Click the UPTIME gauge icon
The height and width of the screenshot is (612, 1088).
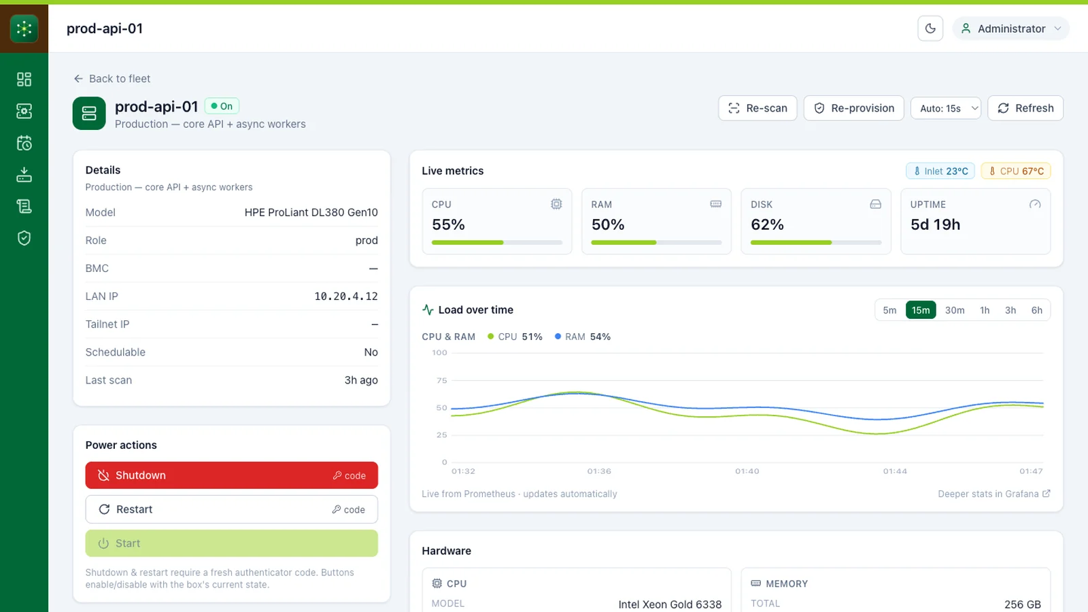coord(1035,204)
